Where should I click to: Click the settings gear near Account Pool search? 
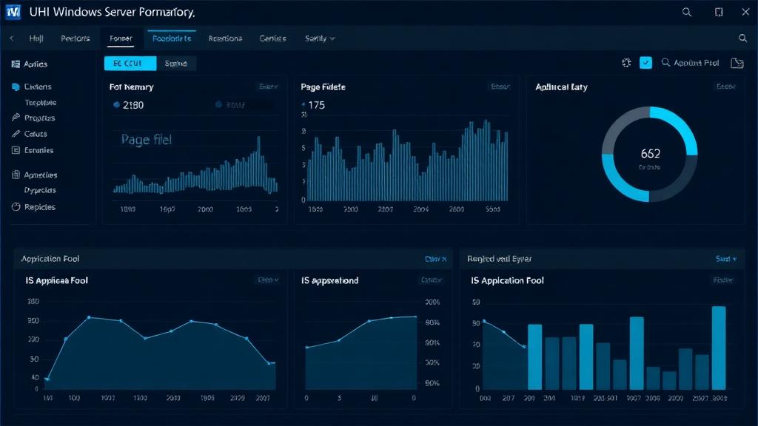[626, 62]
